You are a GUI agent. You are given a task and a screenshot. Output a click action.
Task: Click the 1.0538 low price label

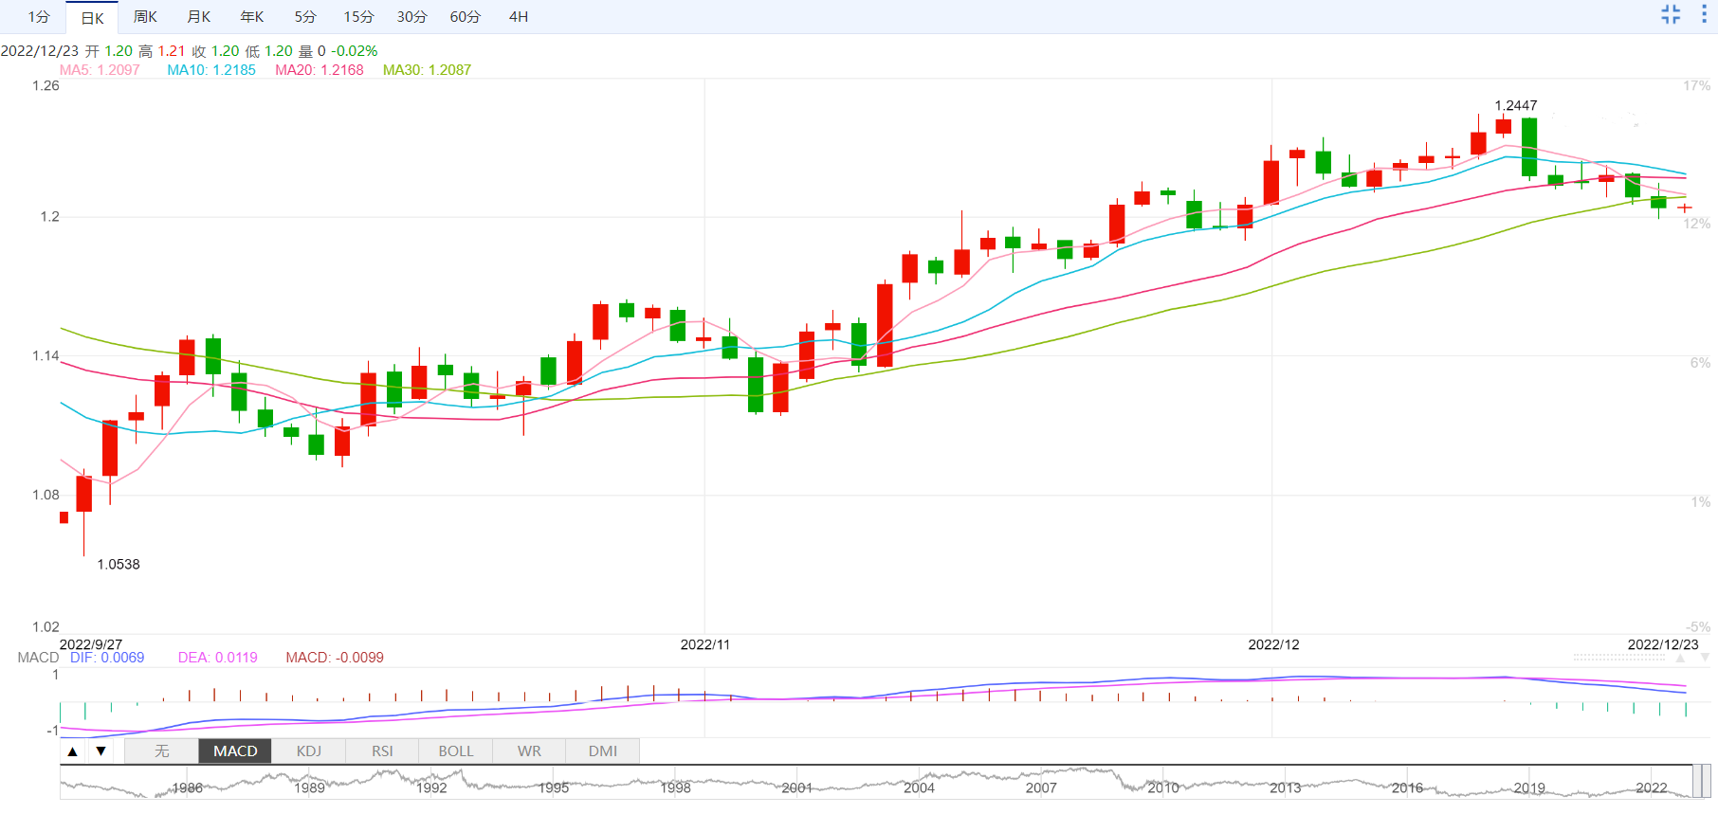coord(119,565)
